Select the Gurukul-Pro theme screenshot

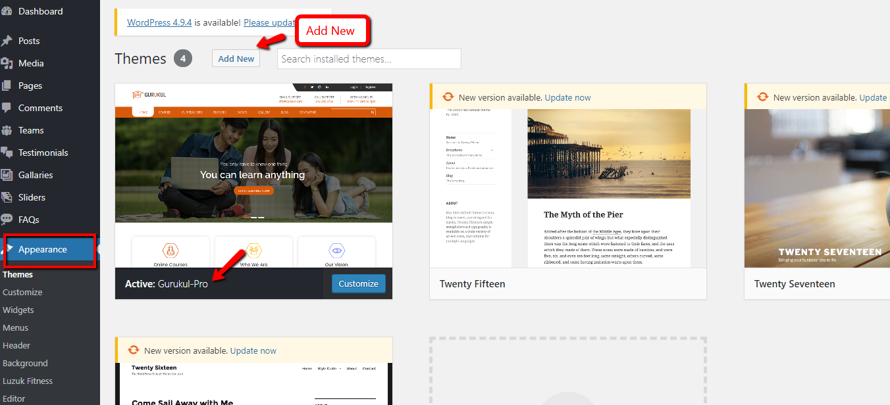point(253,176)
